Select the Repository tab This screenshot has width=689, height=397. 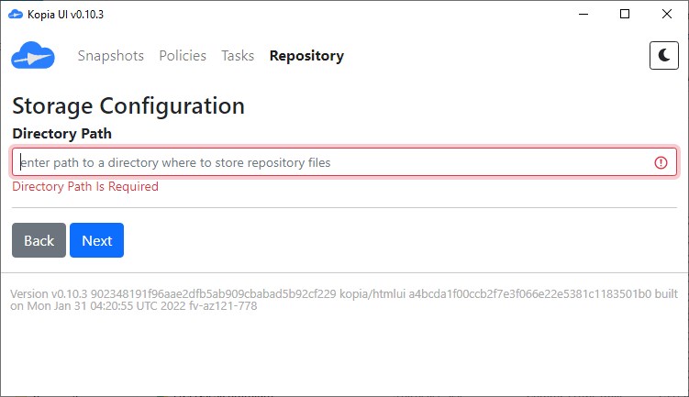(x=306, y=56)
